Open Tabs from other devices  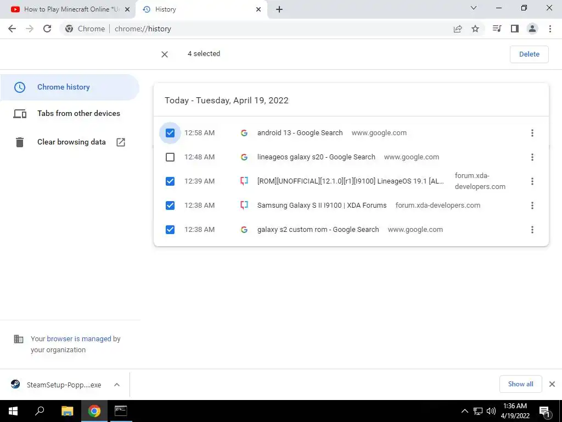coord(70,113)
